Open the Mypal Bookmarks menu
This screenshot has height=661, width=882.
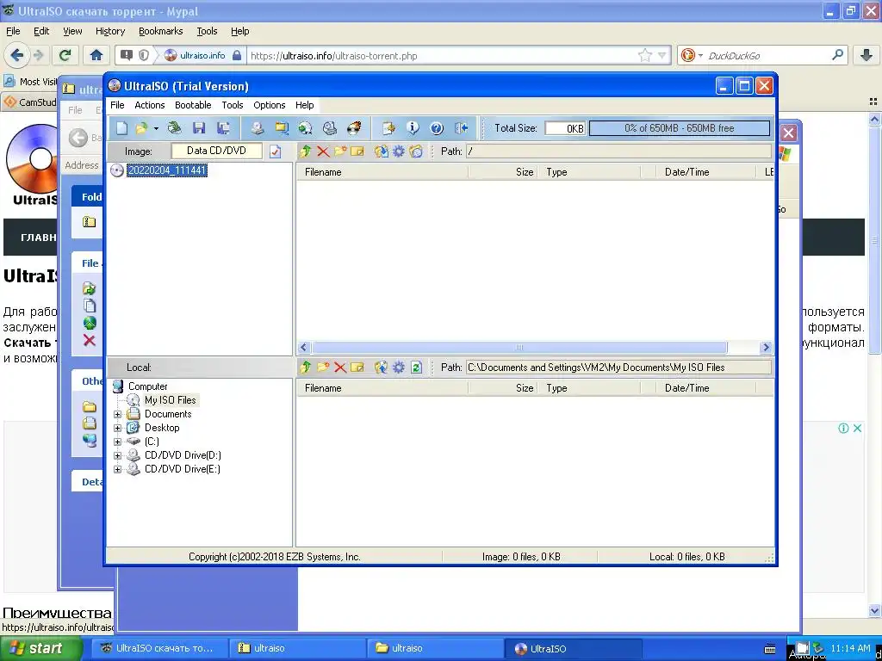click(x=160, y=32)
